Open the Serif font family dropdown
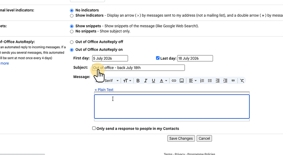Image resolution: width=283 pixels, height=155 pixels. pos(111,81)
